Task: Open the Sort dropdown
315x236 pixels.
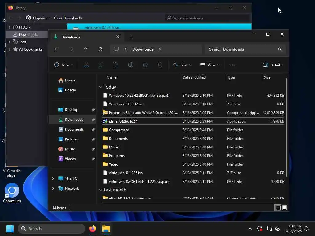Action: [182, 65]
